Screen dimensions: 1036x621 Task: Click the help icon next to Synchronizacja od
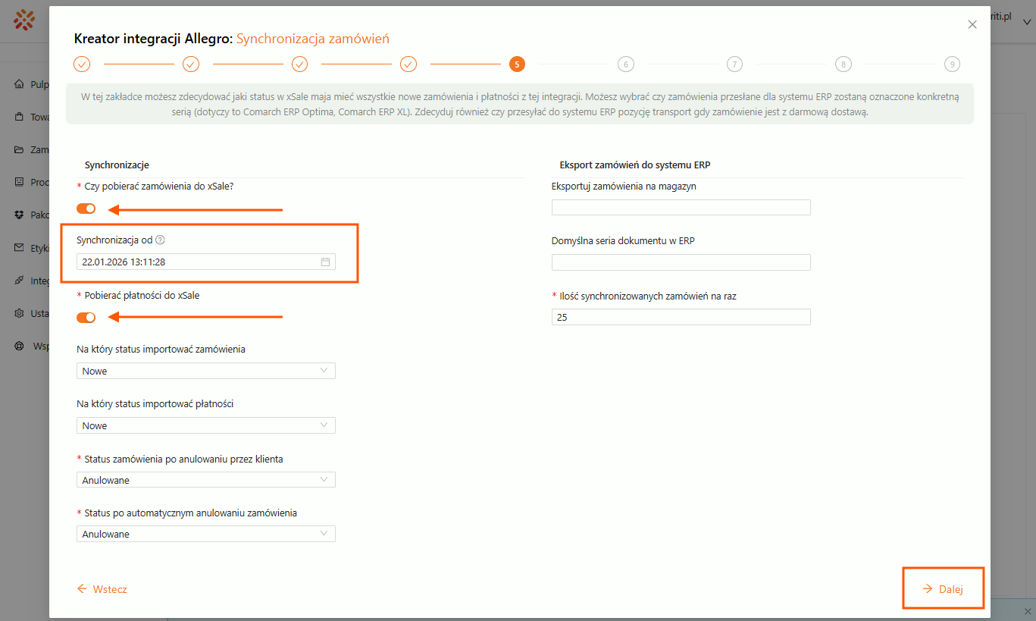point(160,240)
